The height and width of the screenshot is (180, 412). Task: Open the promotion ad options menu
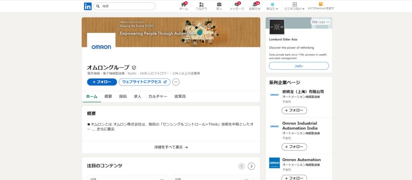click(328, 22)
